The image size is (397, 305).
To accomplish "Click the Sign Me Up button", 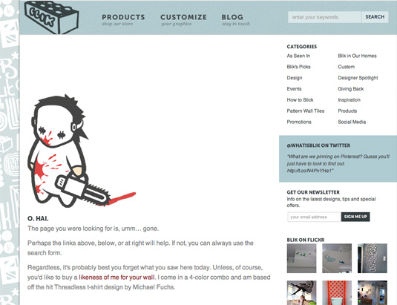I will (x=355, y=217).
